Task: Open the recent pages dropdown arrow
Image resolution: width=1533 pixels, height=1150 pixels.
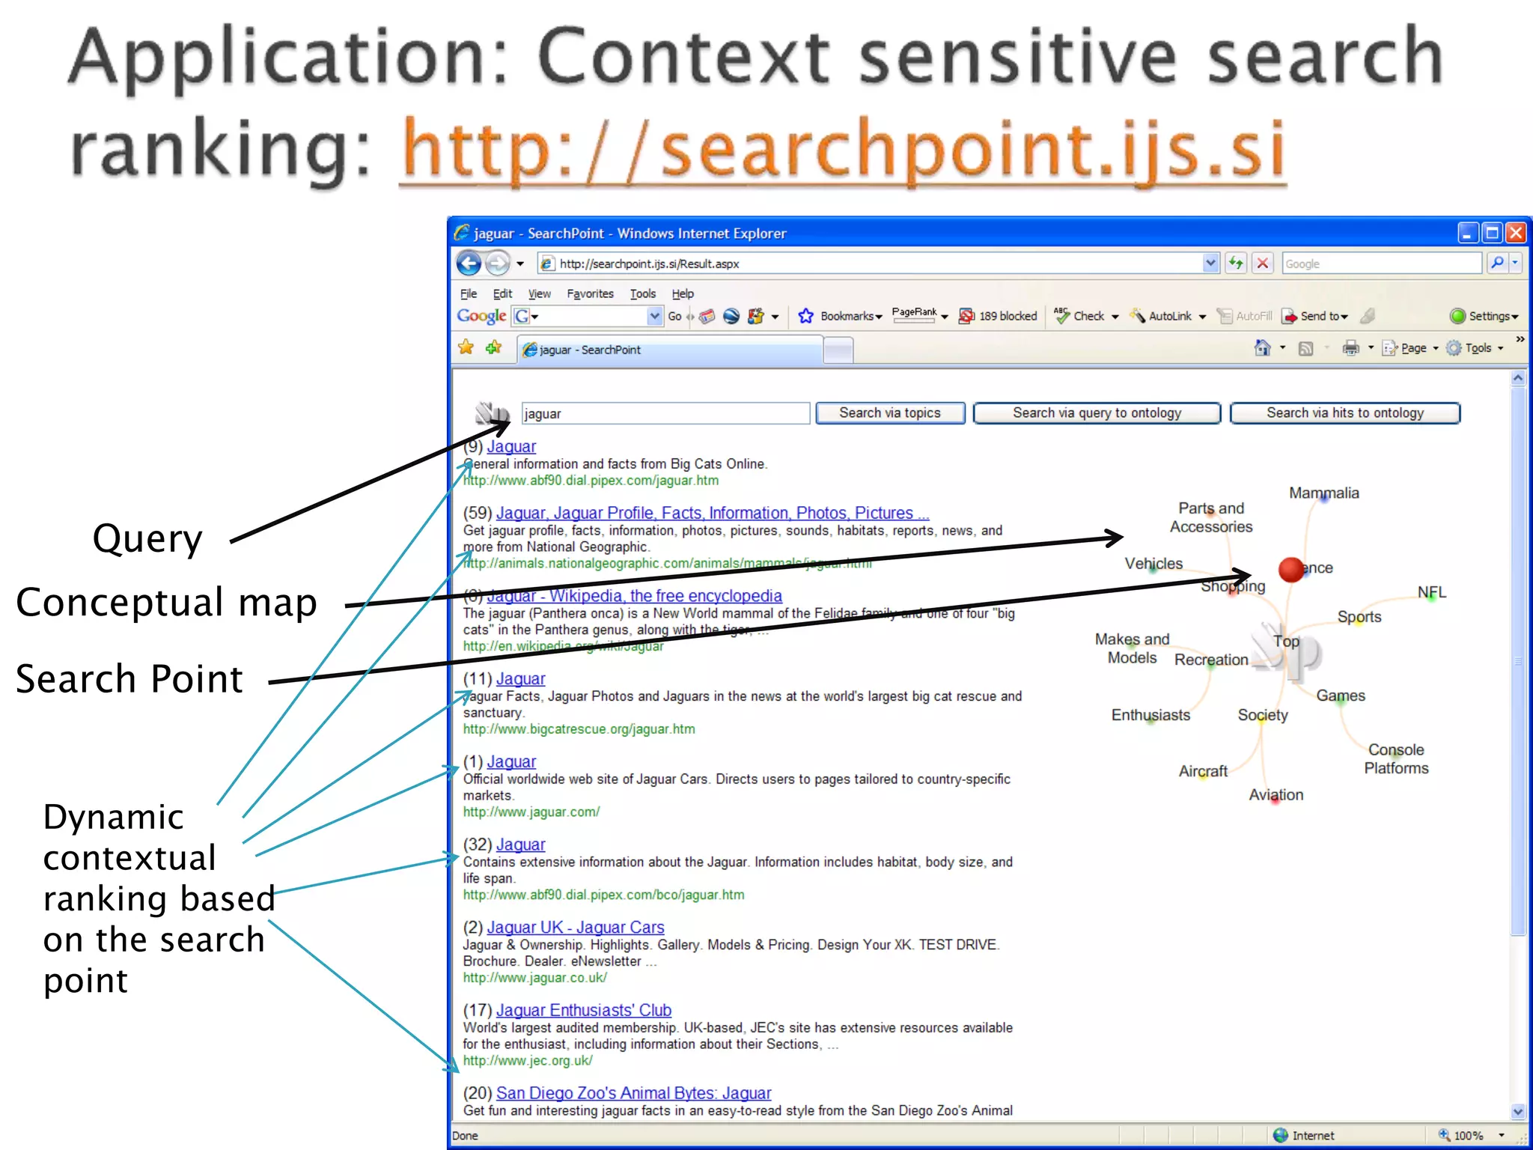Action: click(x=520, y=264)
